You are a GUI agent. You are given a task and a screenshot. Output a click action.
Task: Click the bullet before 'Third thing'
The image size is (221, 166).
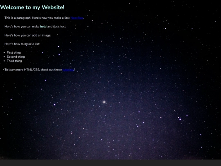pos(4,61)
